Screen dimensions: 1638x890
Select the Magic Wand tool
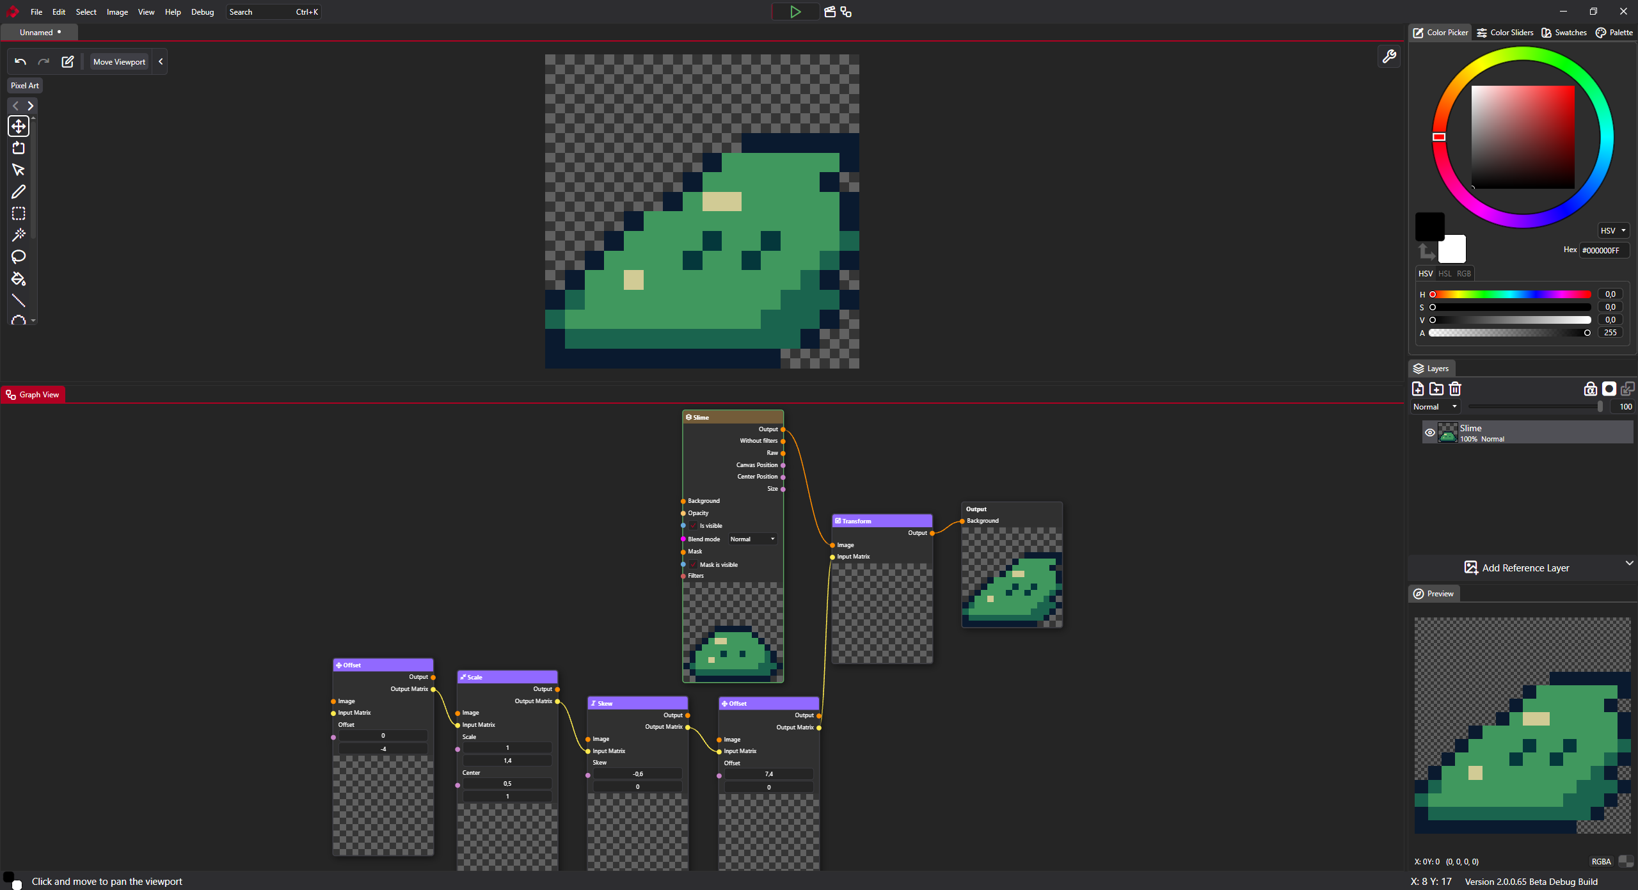click(x=19, y=235)
